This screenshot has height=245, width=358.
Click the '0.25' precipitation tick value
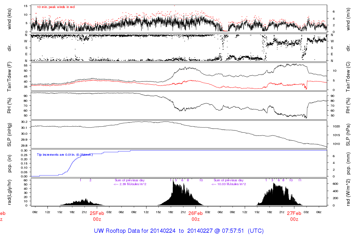(24, 155)
